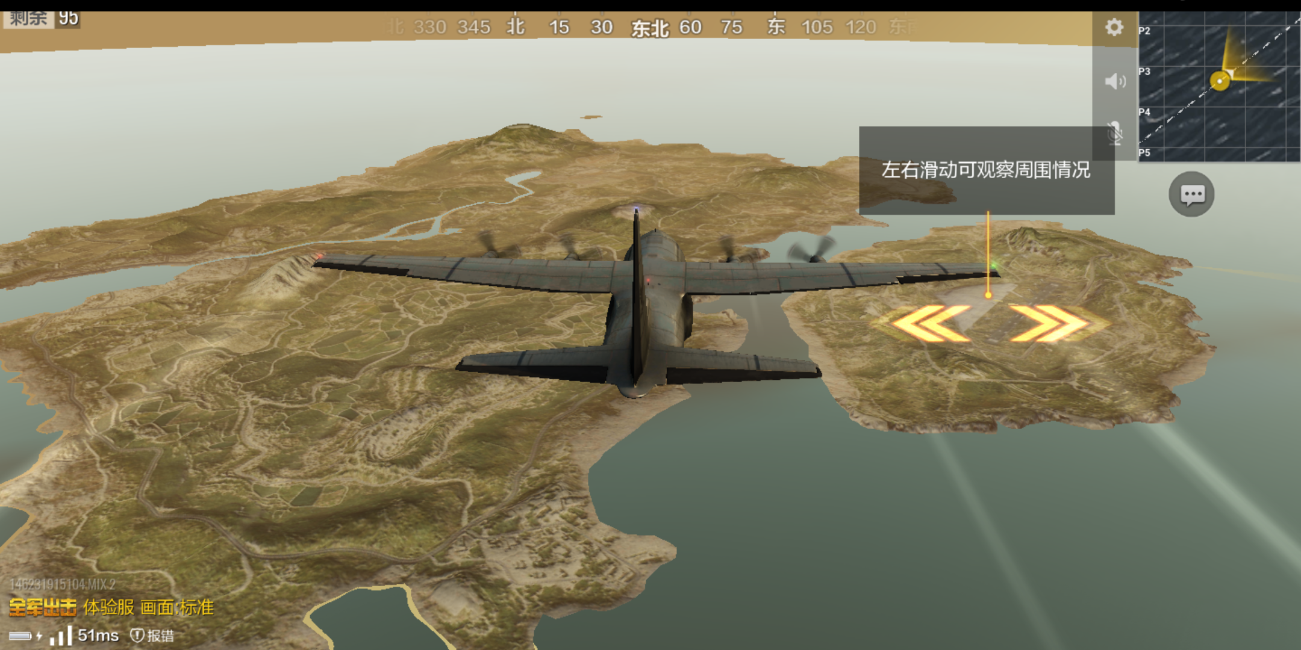1301x650 pixels.
Task: Tap the left swipe double-arrow
Action: click(931, 323)
